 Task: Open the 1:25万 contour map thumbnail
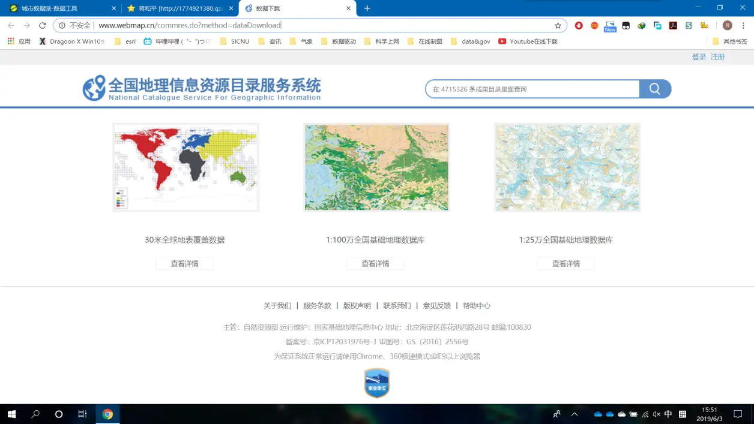567,167
